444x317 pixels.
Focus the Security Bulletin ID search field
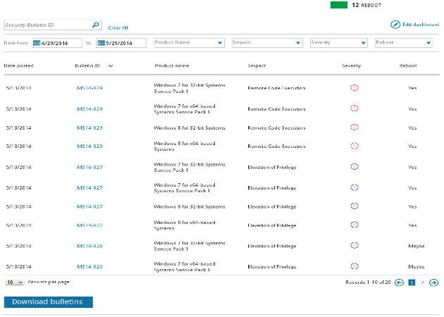[x=47, y=25]
